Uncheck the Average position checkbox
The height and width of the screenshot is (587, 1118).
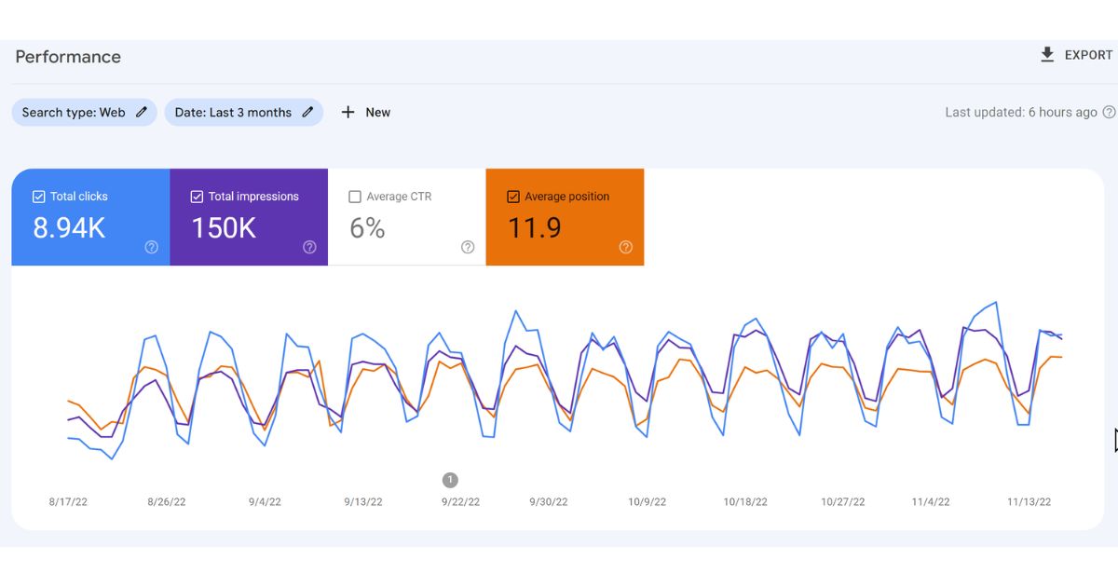pyautogui.click(x=513, y=197)
